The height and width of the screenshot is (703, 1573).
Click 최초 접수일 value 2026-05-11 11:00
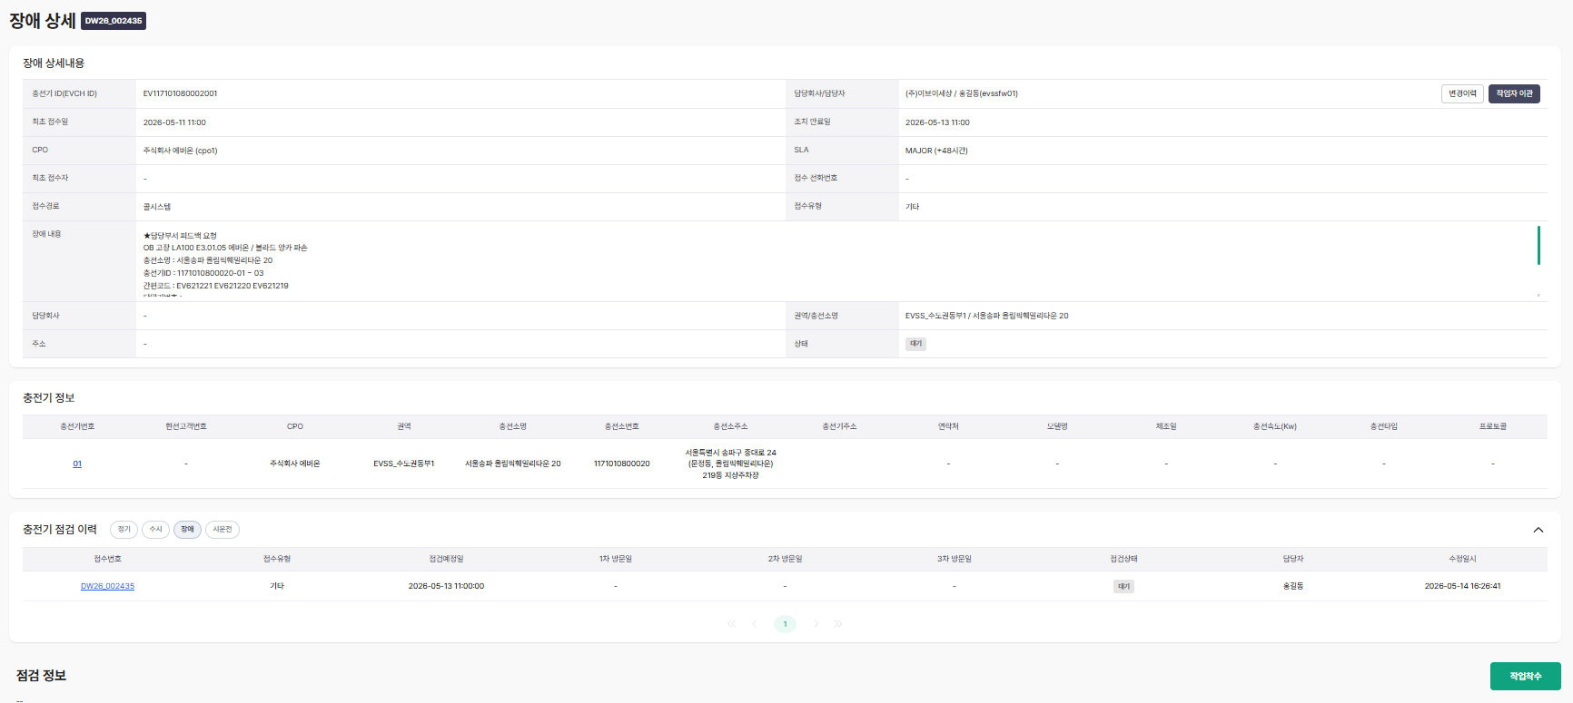[x=174, y=122]
